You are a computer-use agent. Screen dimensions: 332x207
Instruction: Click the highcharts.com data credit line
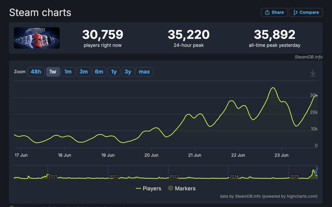(x=269, y=196)
